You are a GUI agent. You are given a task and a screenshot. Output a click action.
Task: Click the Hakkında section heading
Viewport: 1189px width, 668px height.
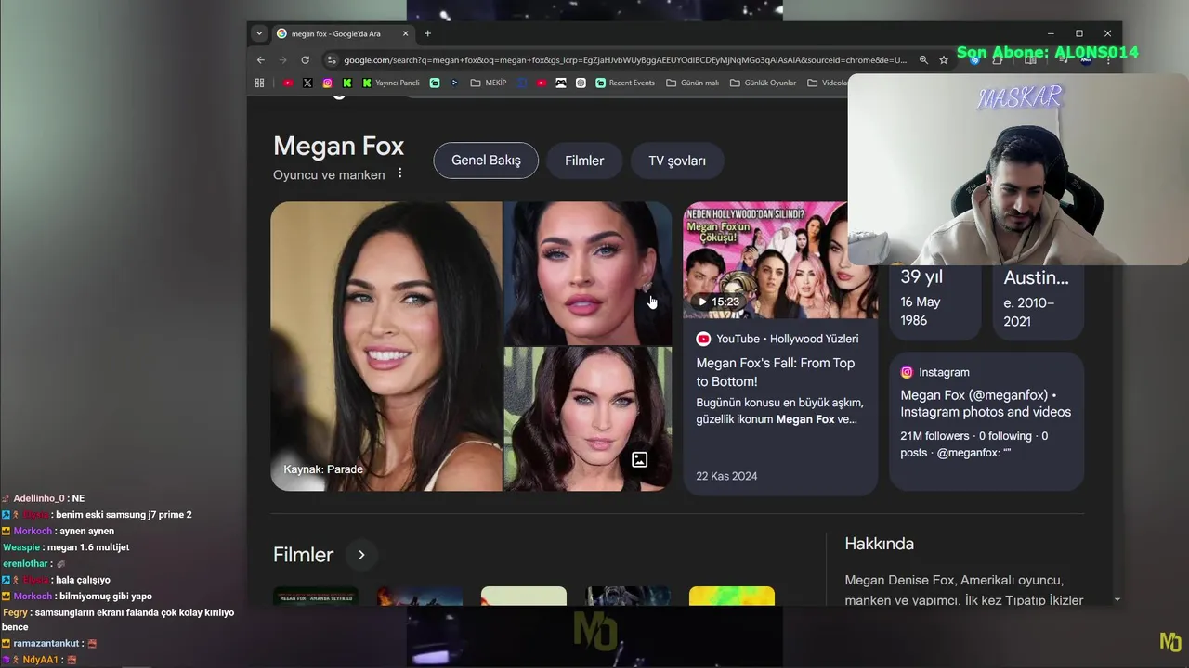coord(880,544)
